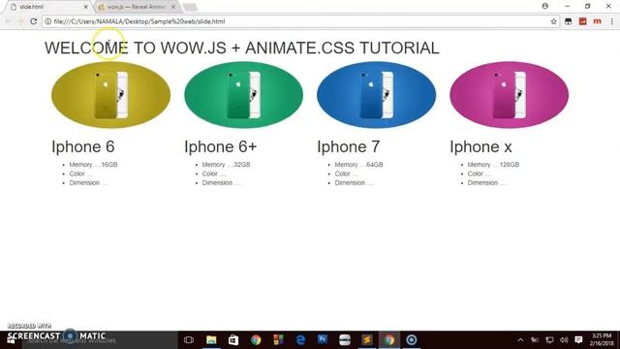
Task: Click the Color item under Iphone 7
Action: click(x=347, y=174)
